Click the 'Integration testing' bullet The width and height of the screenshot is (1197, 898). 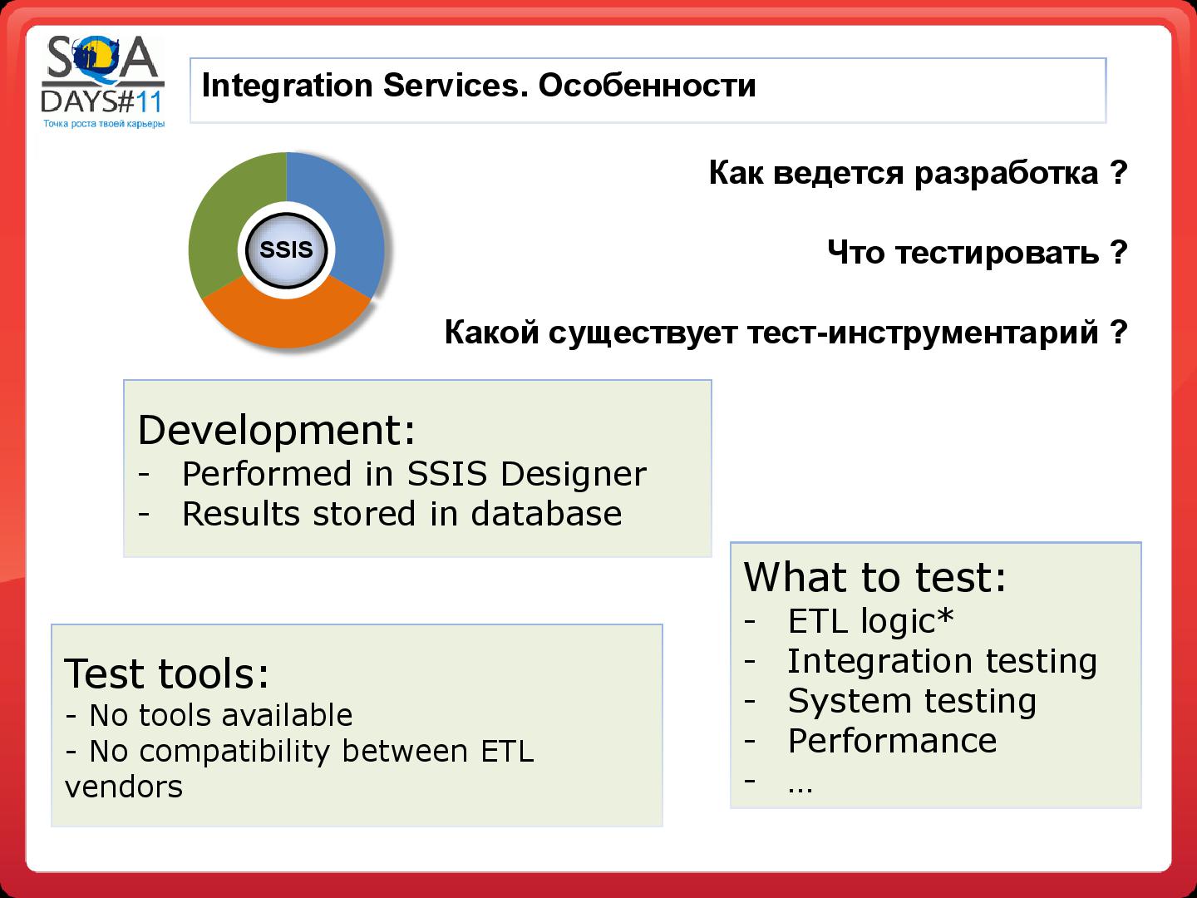coord(943,661)
